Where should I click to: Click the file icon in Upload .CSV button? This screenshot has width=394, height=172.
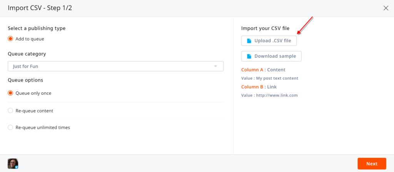(249, 41)
